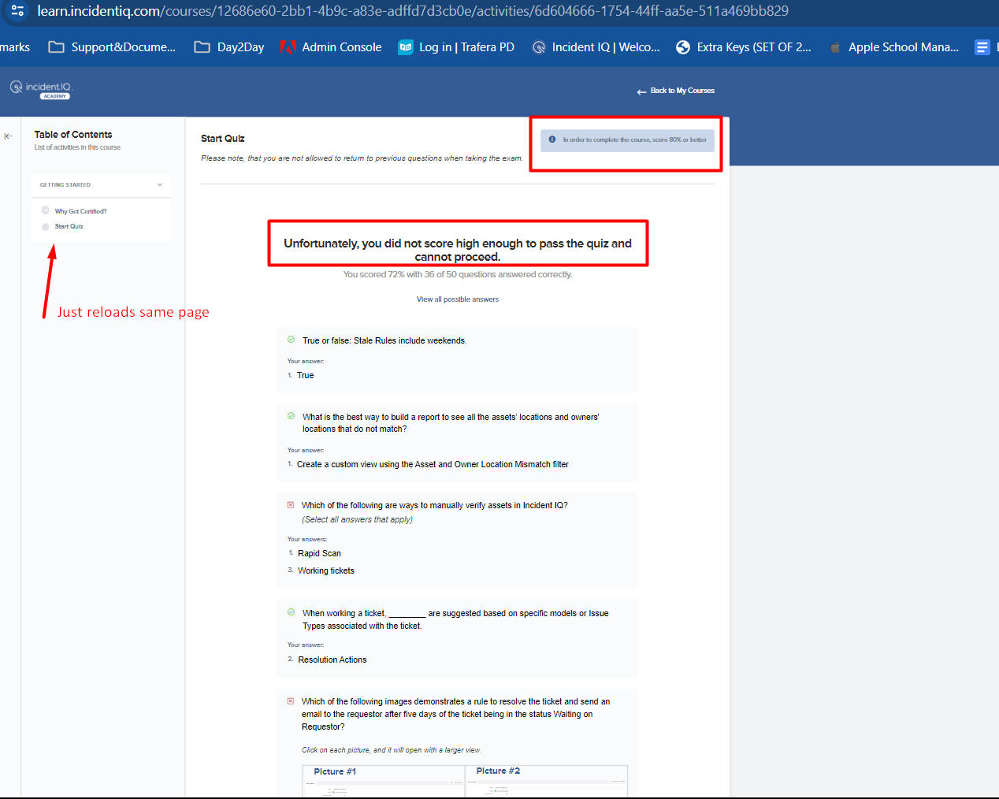This screenshot has width=999, height=799.
Task: Click the answer text 'Working tickets'
Action: pos(326,571)
